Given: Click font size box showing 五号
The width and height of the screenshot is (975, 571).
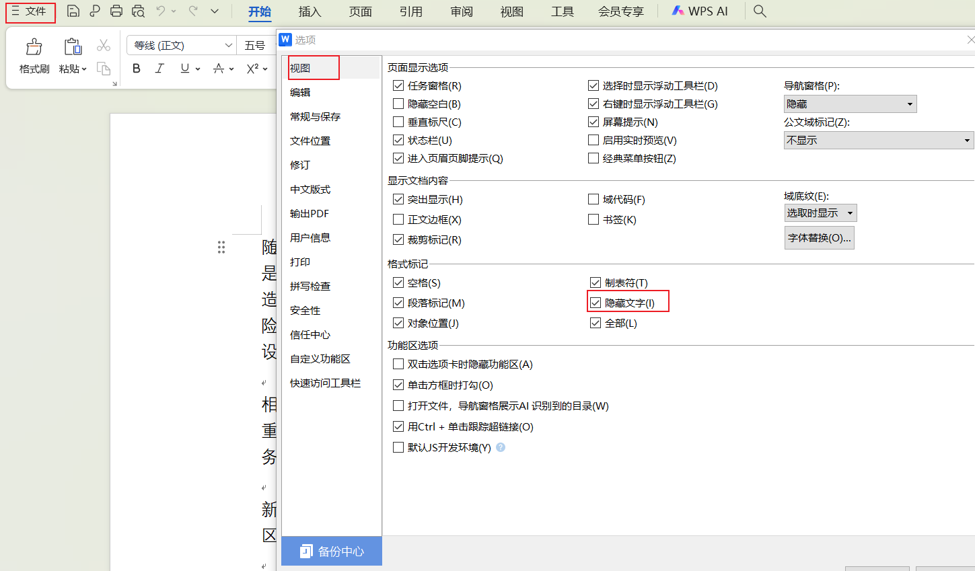Looking at the screenshot, I should [x=256, y=45].
